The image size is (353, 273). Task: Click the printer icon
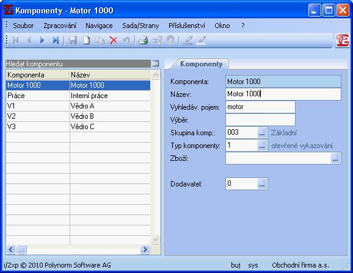(143, 40)
